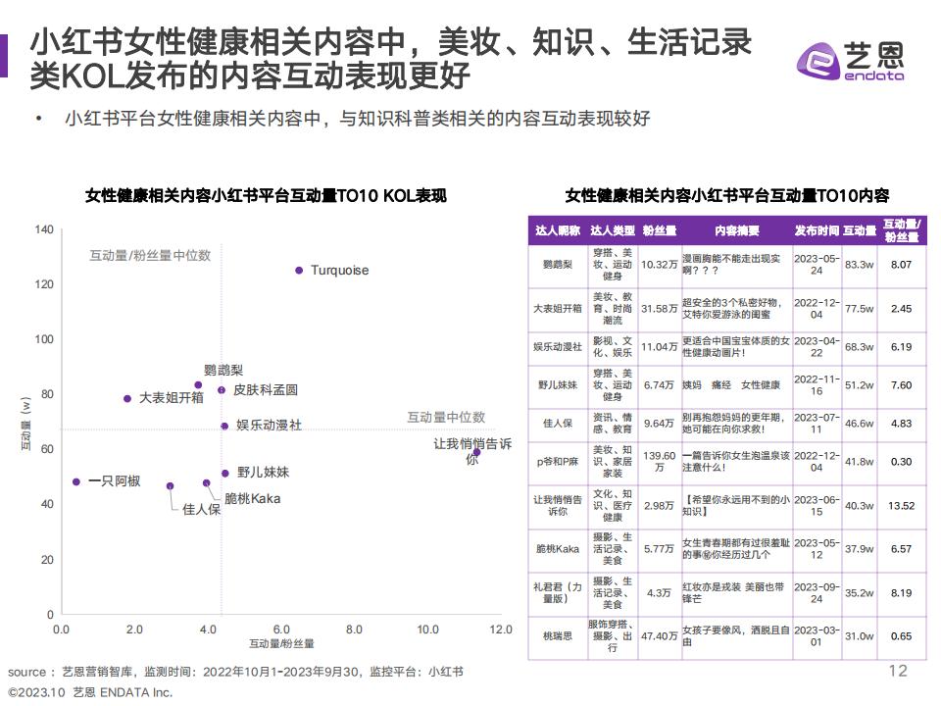This screenshot has width=941, height=706.
Task: Select the bullet sentence about 知识科普类 content
Action: point(357,119)
